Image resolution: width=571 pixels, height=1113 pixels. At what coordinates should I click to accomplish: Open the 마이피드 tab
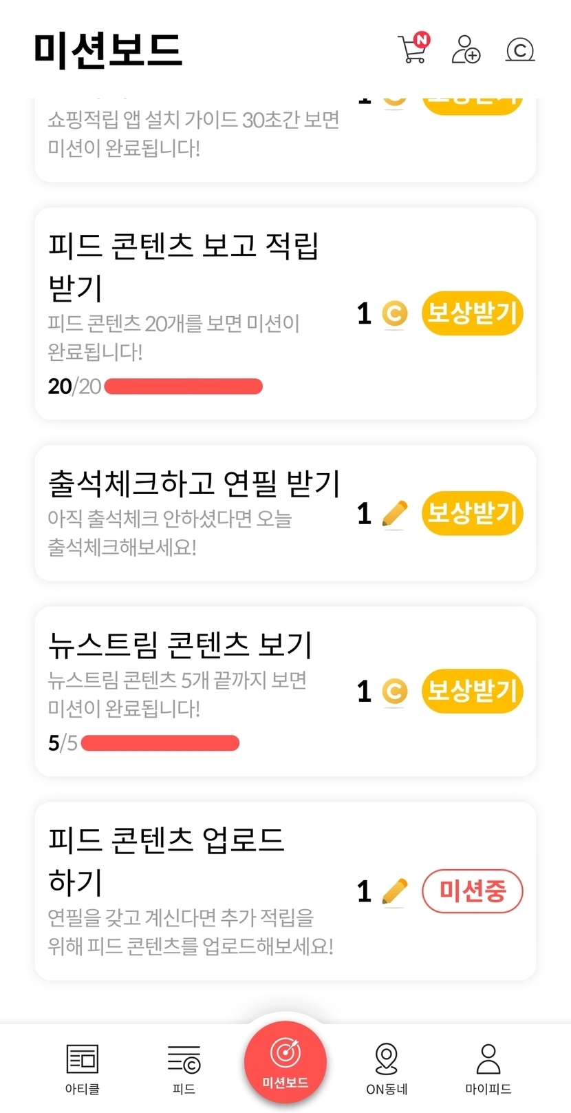(x=488, y=1068)
